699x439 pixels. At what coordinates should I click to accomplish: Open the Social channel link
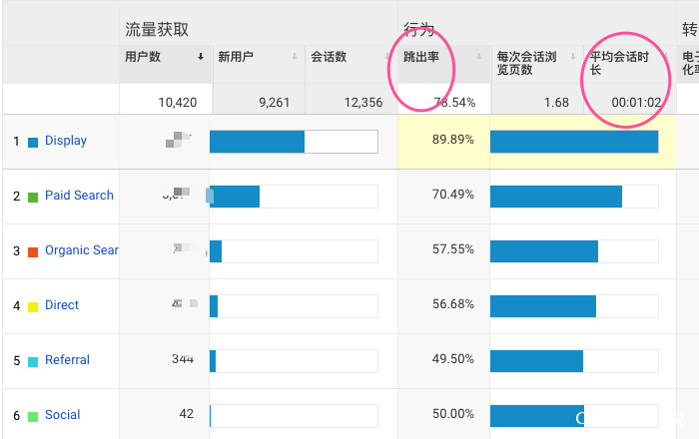click(x=62, y=415)
